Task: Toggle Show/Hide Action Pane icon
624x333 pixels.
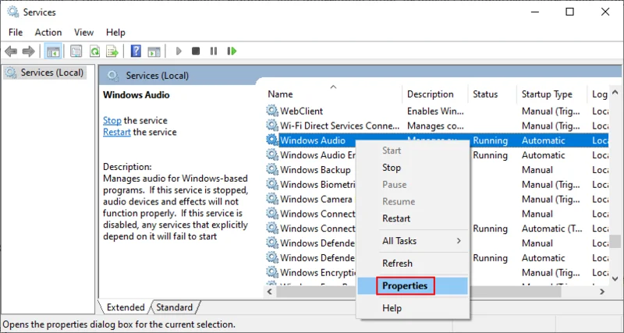Action: coord(154,51)
